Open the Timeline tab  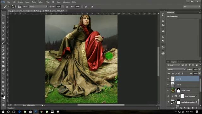10,108
